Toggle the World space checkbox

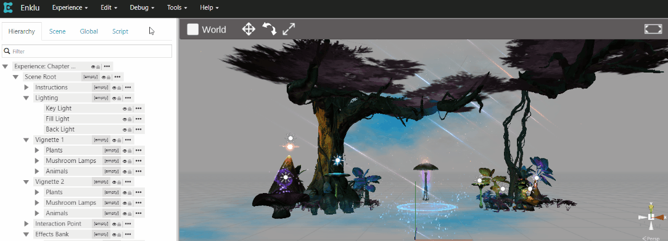[193, 30]
